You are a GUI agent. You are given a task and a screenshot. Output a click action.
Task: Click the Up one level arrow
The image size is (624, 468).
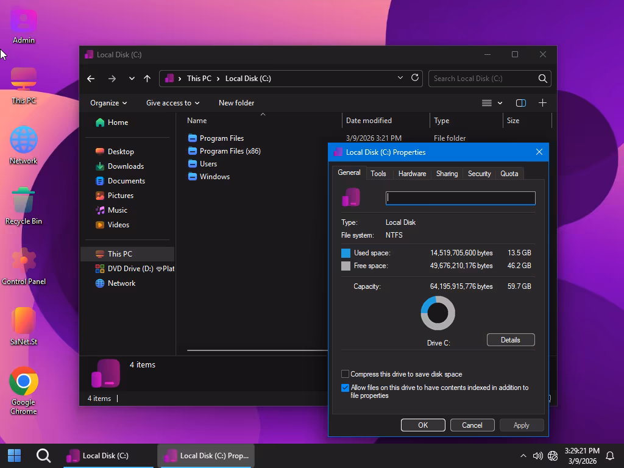(x=147, y=79)
